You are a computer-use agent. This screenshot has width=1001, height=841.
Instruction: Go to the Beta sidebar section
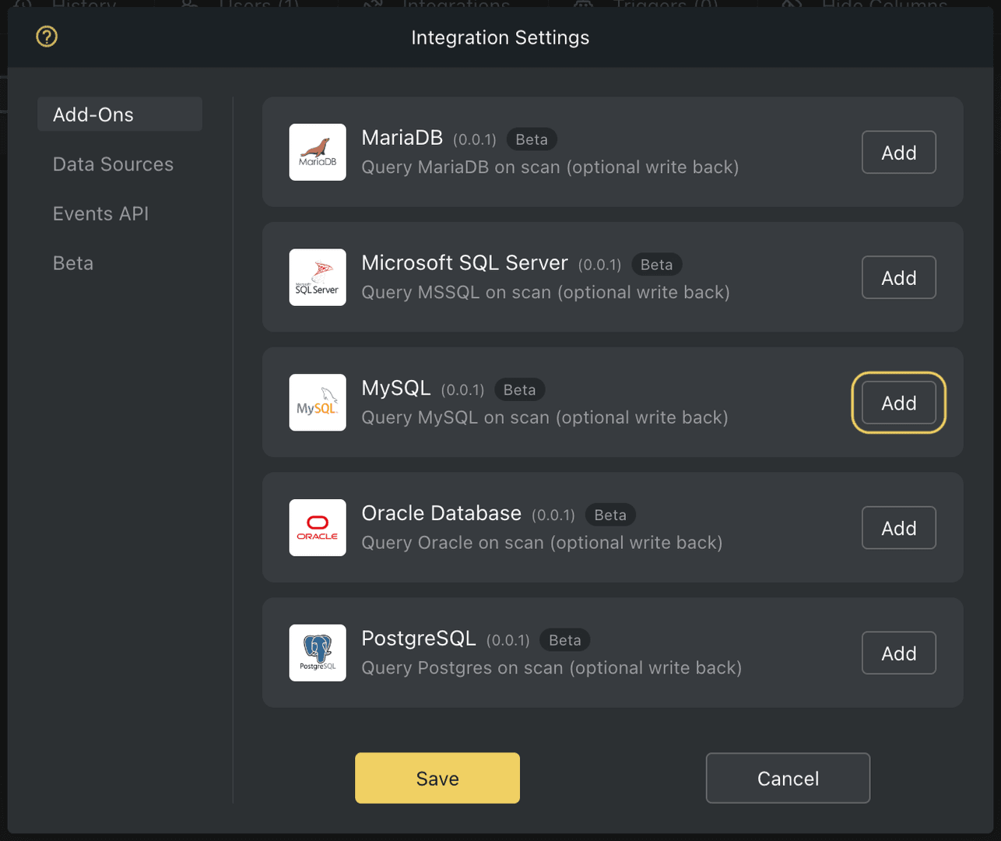click(73, 263)
